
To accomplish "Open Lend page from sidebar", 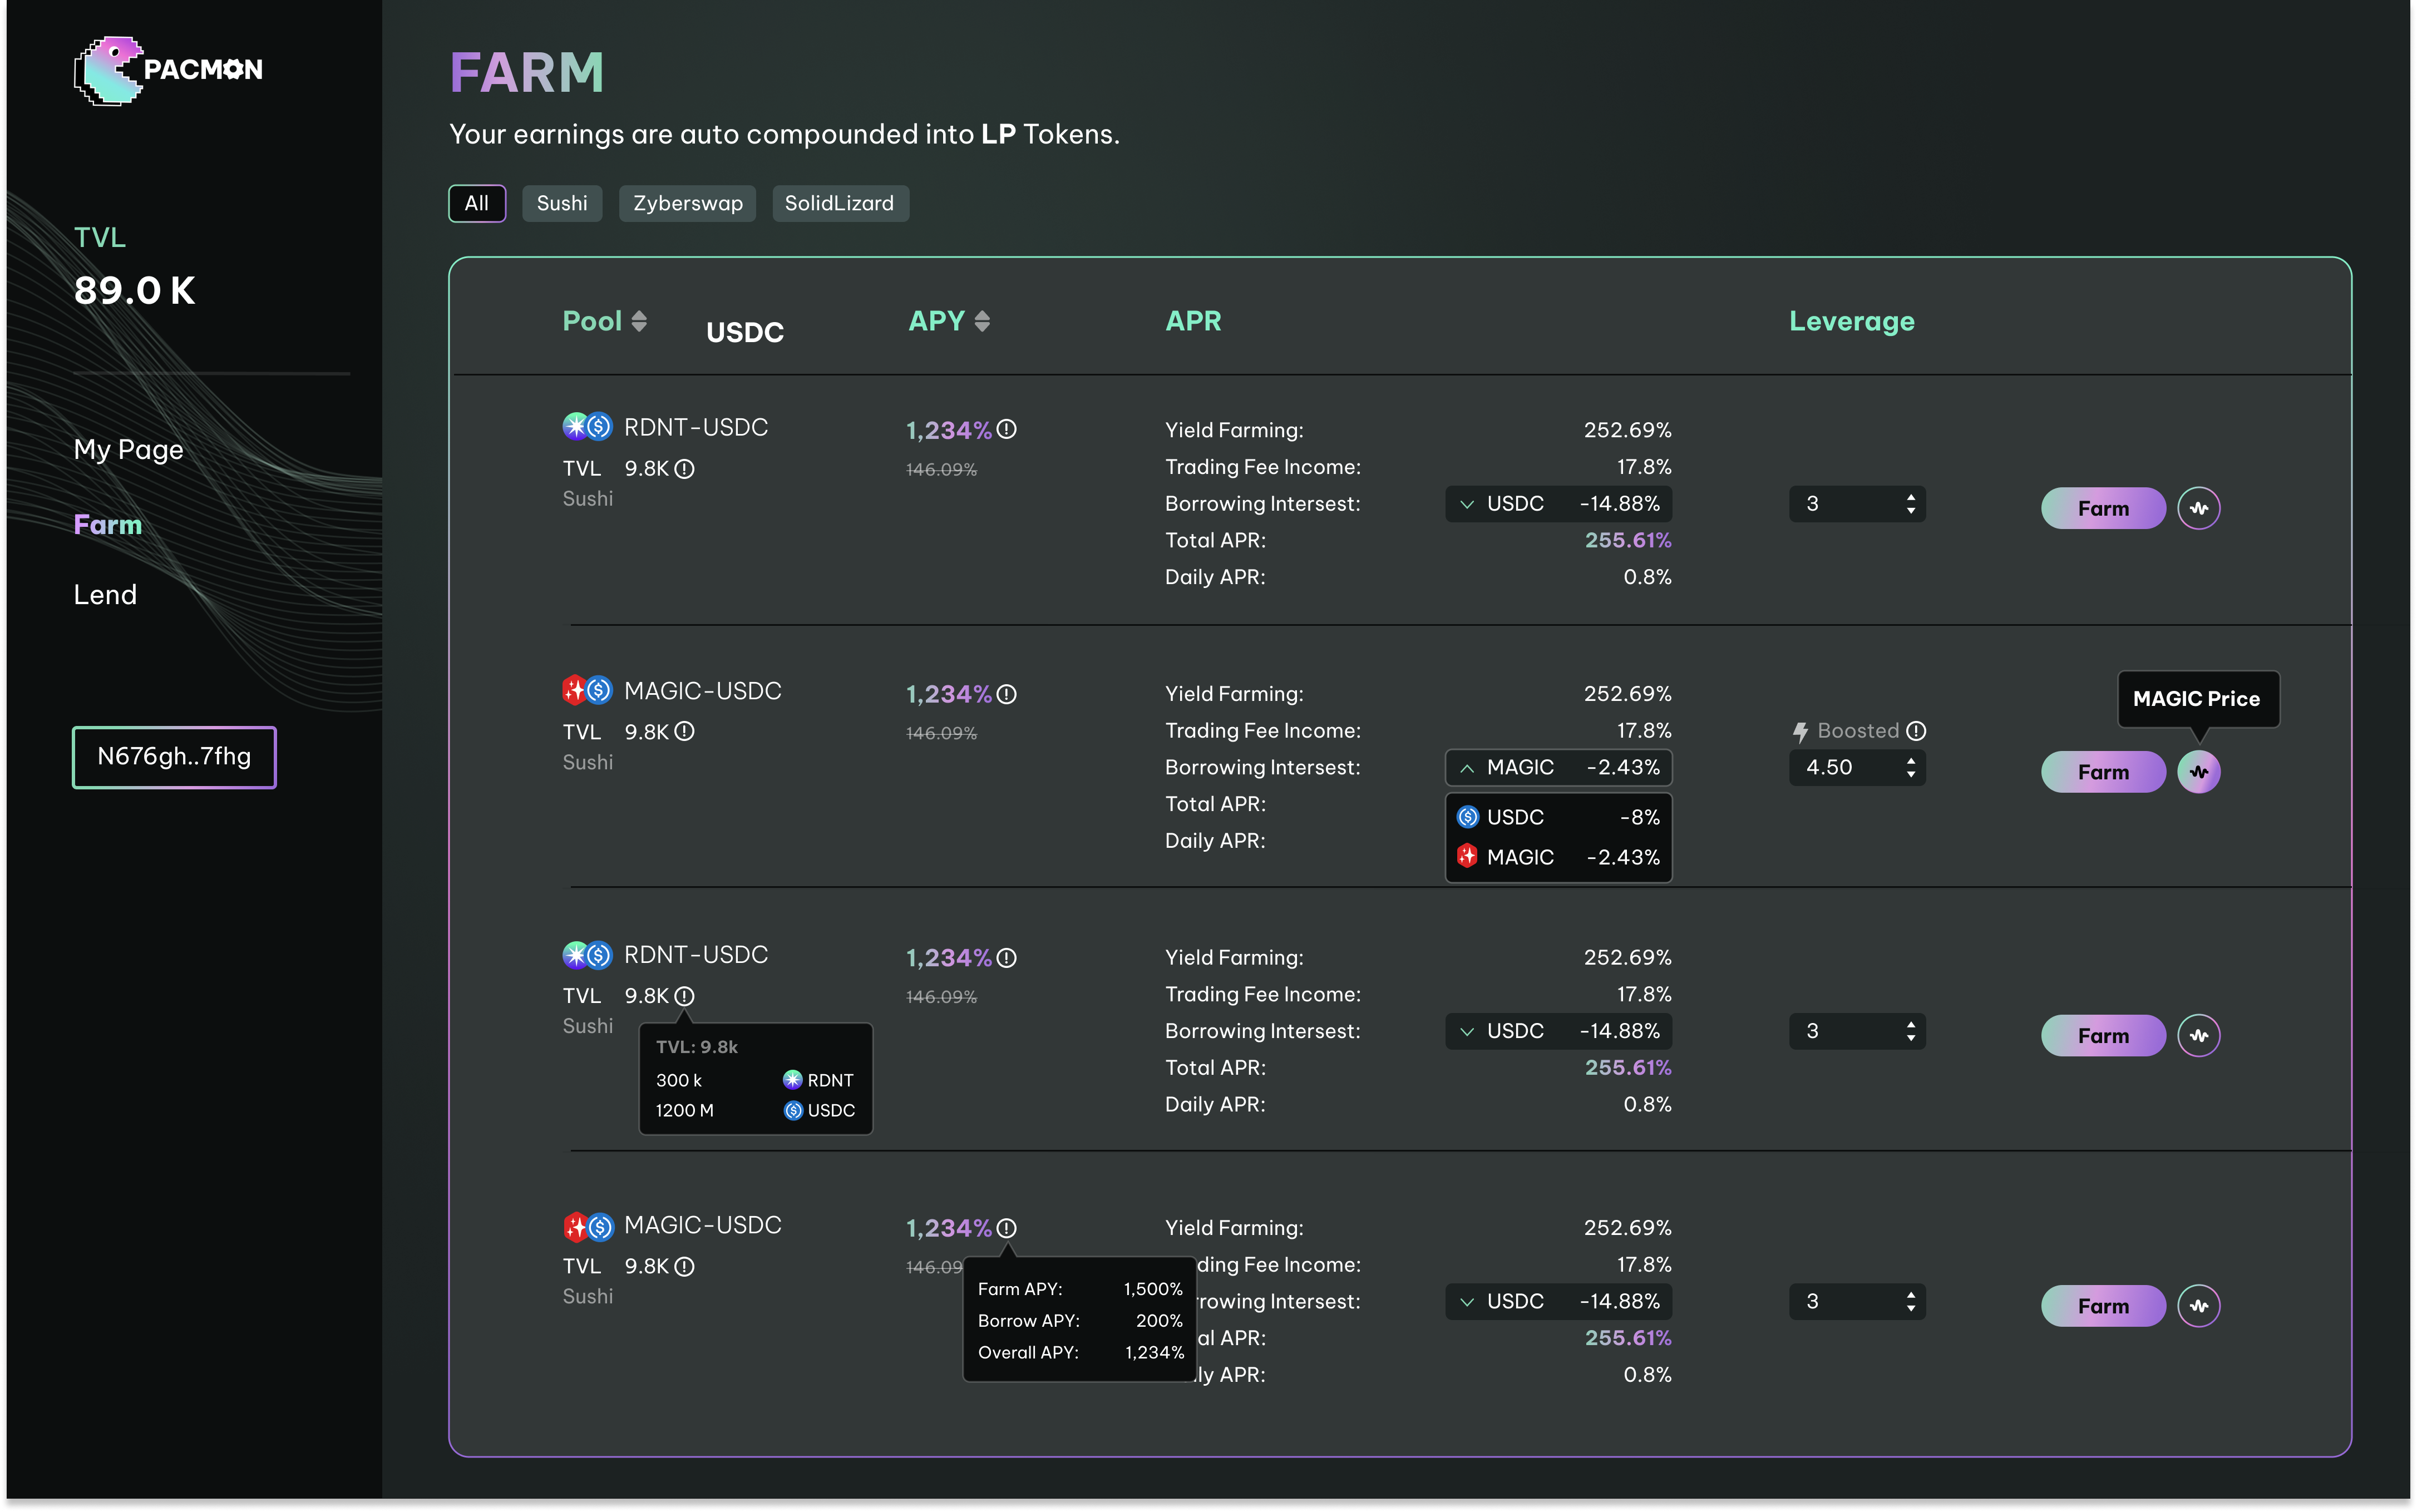I will (x=105, y=595).
